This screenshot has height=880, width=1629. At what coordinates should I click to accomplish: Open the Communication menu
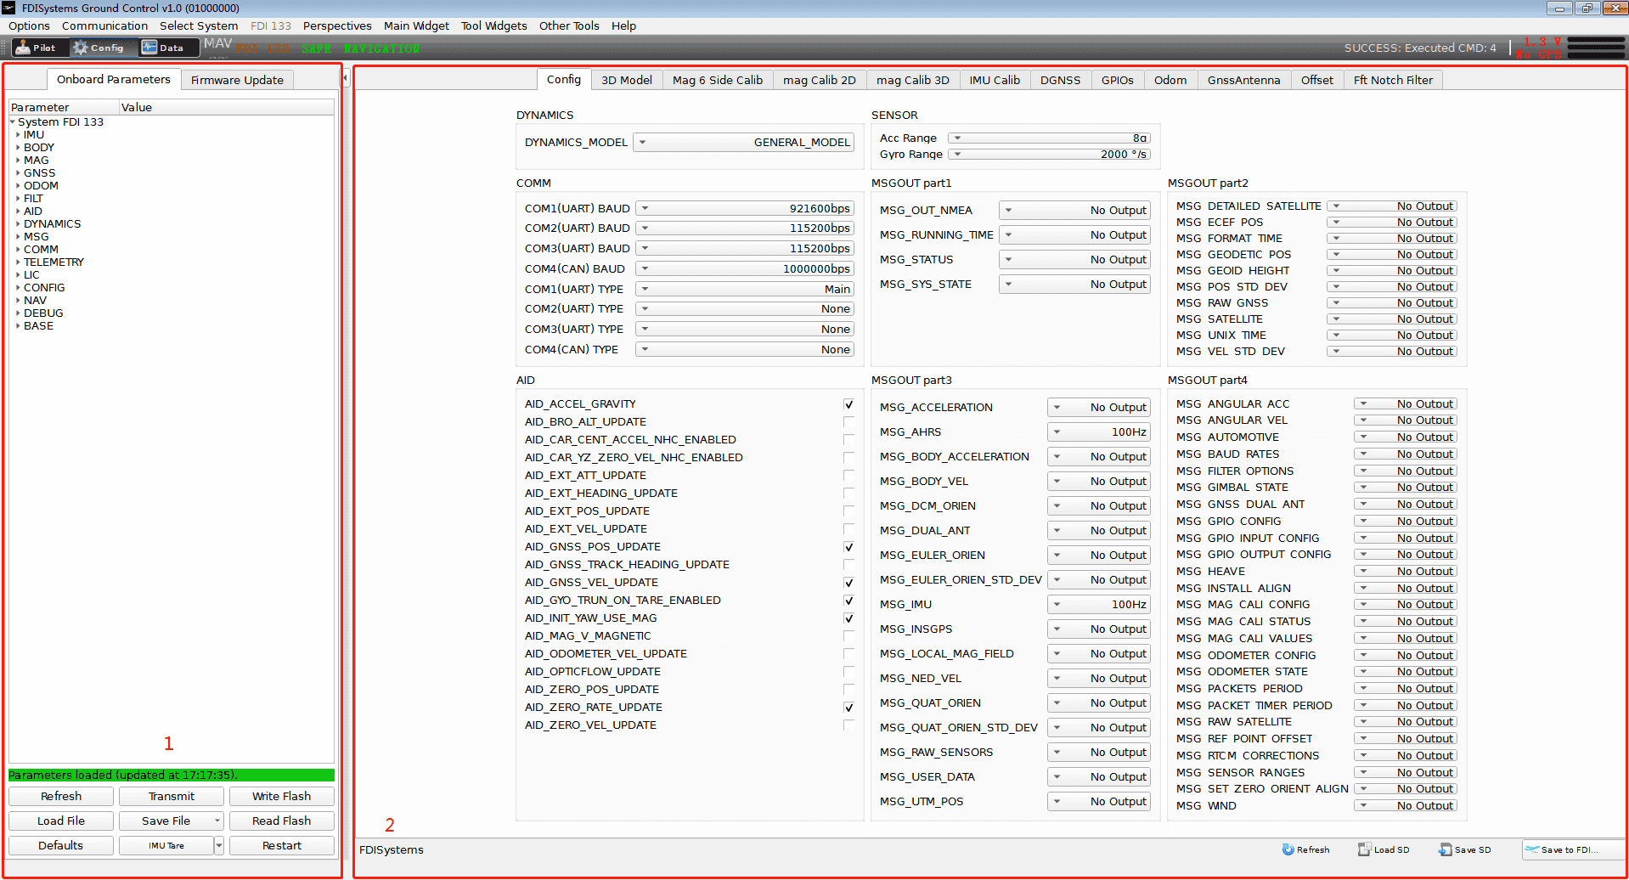[x=104, y=25]
